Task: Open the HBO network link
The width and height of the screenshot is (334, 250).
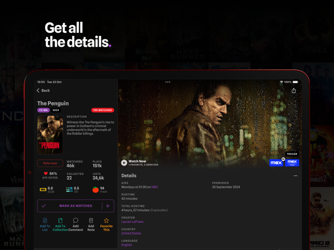Action: click(x=154, y=187)
